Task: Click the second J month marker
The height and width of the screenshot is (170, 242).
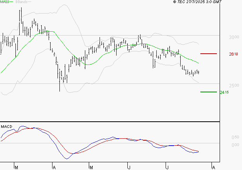Action: point(167,168)
